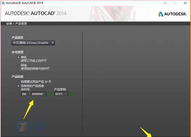Click the 产品信息 breadcrumb text
Image resolution: width=191 pixels, height=137 pixels.
tap(21, 24)
